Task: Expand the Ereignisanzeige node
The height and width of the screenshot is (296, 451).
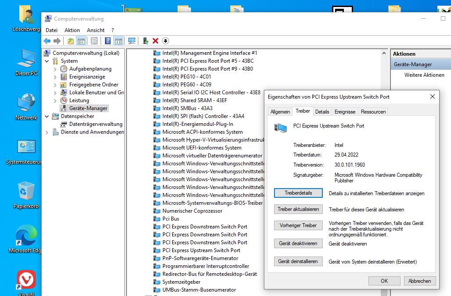Action: pyautogui.click(x=55, y=77)
